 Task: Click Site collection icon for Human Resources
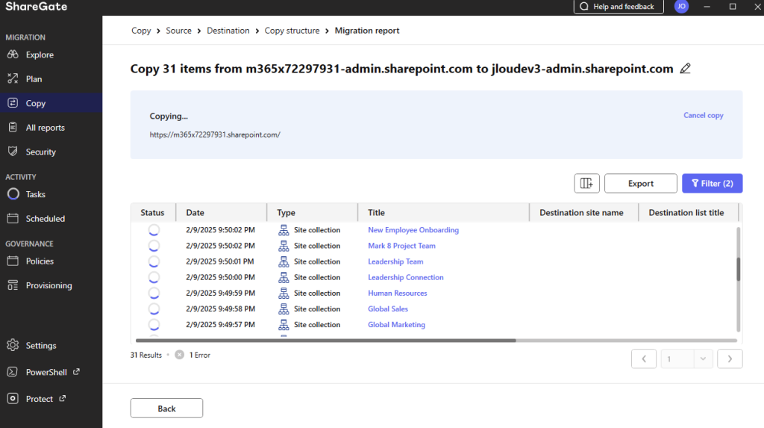click(284, 294)
